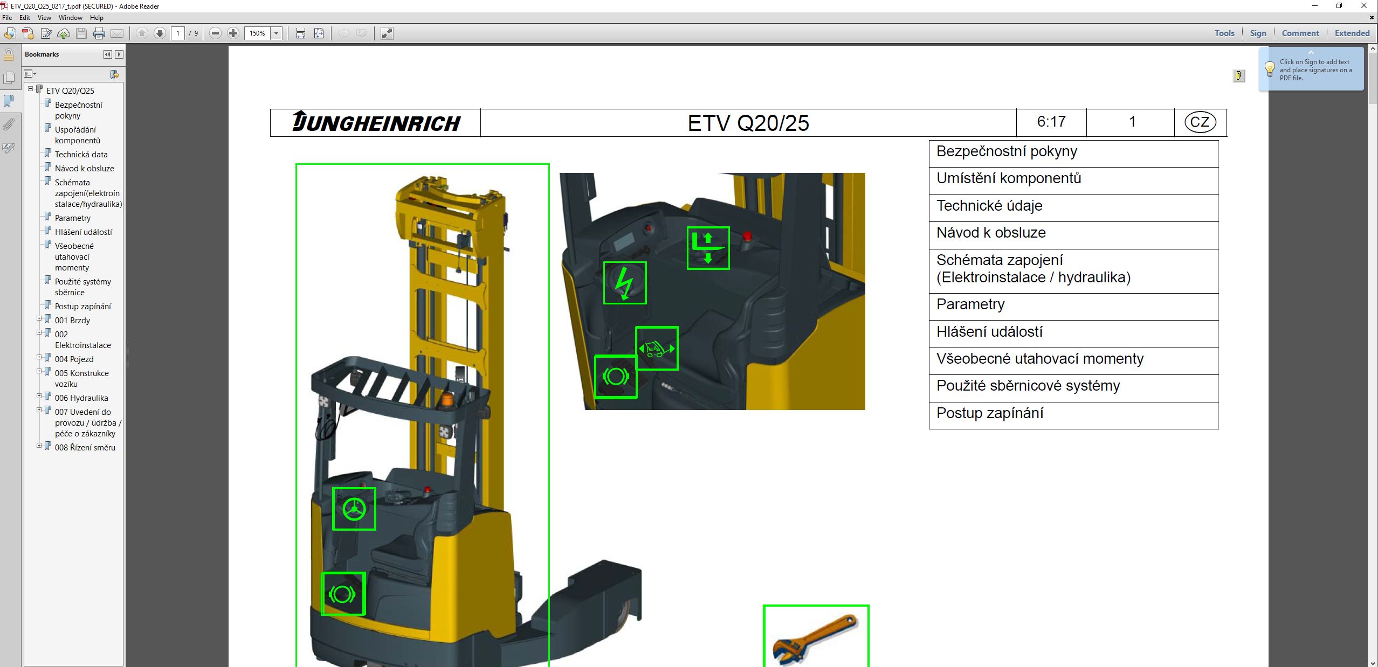Click the zoom out minus icon
1378x667 pixels.
click(215, 33)
